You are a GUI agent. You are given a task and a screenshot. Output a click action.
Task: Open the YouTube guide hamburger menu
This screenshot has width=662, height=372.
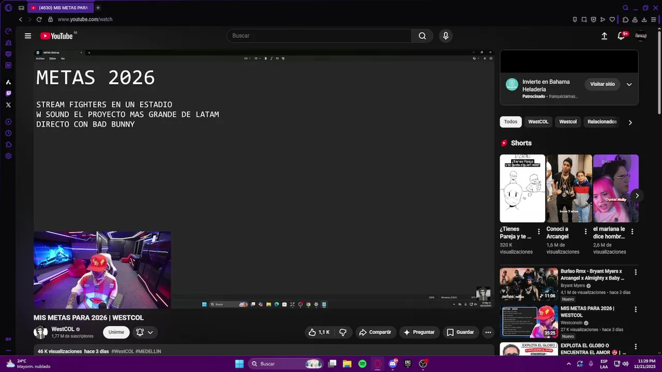click(x=28, y=36)
